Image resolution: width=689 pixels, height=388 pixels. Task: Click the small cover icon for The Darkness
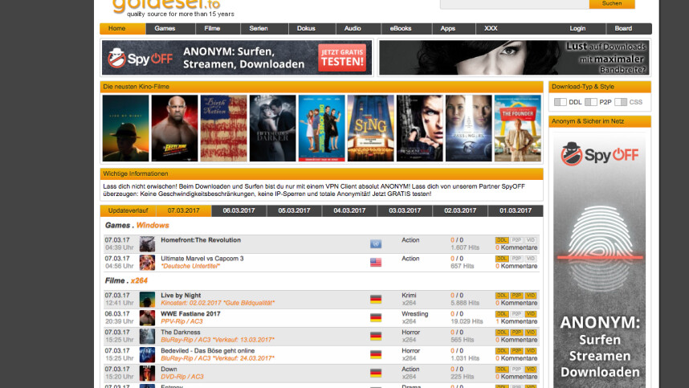coord(147,336)
